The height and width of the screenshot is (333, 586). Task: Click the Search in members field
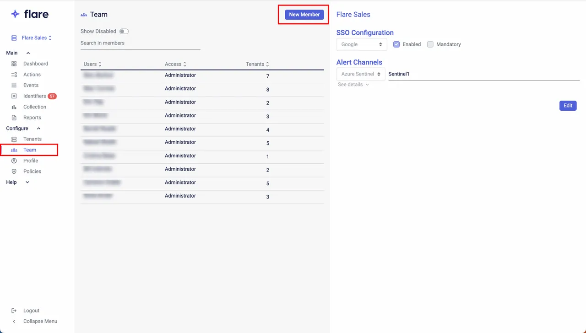click(x=140, y=43)
